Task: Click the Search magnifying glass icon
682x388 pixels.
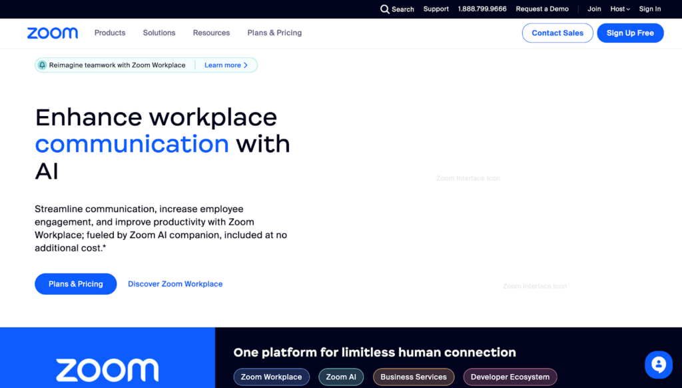Action: [384, 9]
